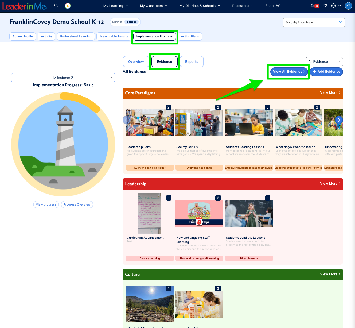
Task: Open Search by School Name dropdown
Action: (314, 22)
